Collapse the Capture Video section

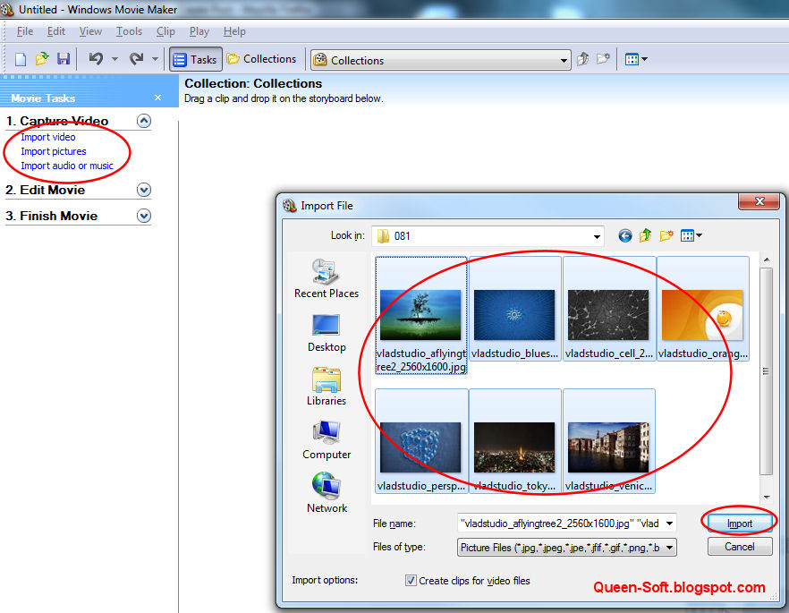pos(144,121)
